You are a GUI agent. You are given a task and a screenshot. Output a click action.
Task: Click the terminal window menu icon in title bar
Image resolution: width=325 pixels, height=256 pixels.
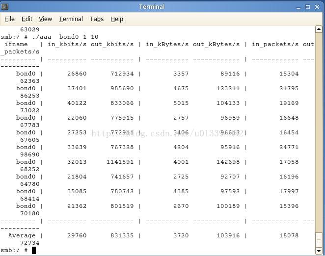click(x=4, y=7)
